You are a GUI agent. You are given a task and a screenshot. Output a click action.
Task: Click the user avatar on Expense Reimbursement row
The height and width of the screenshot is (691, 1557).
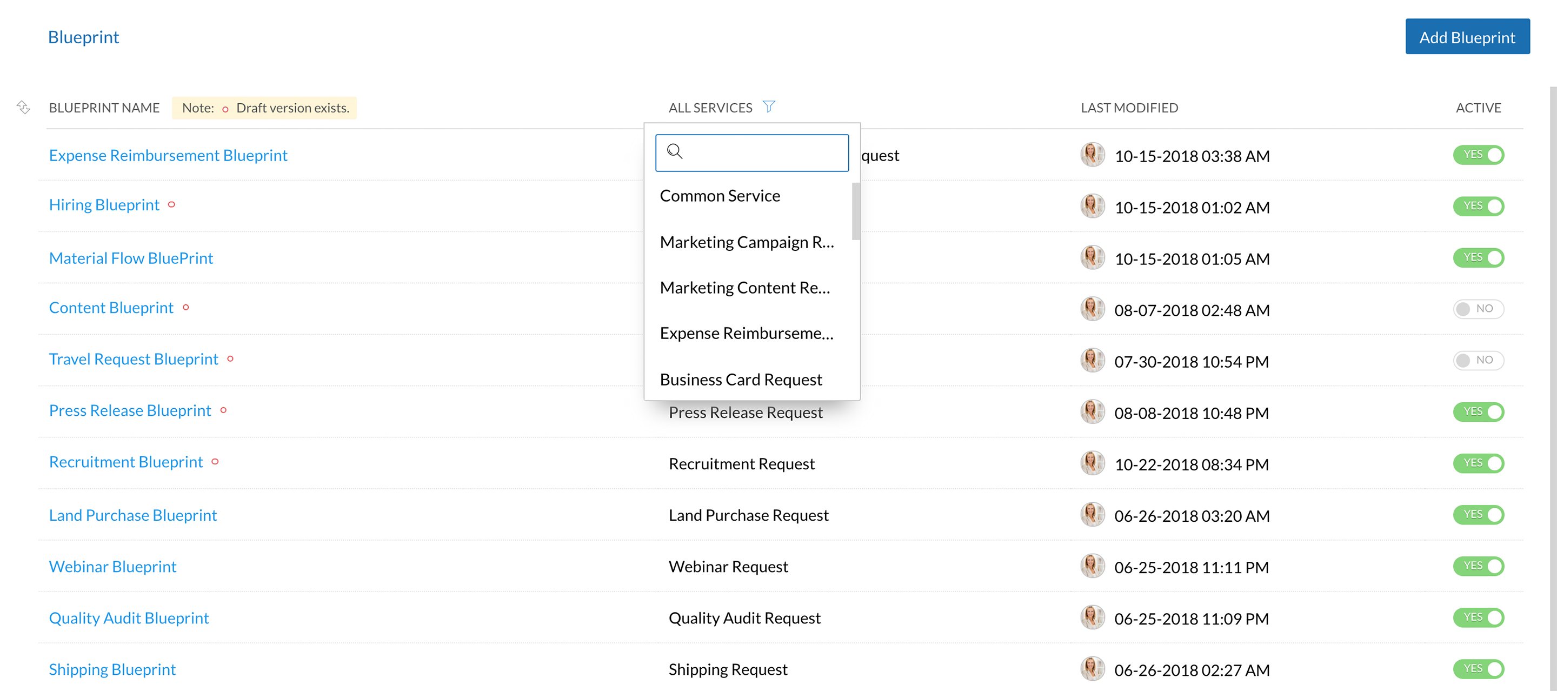point(1092,155)
